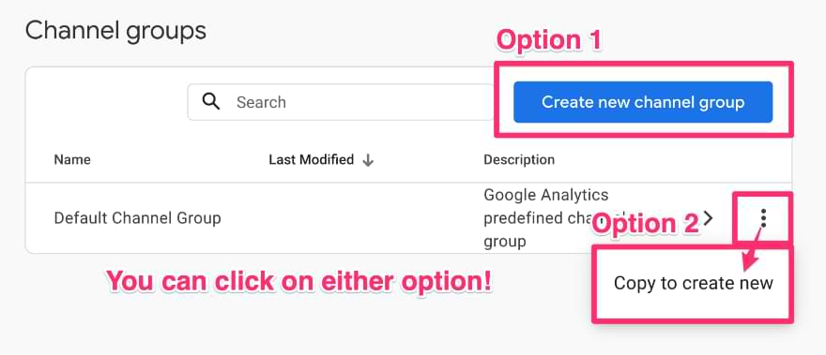Open the Default Channel Group row

(x=408, y=217)
